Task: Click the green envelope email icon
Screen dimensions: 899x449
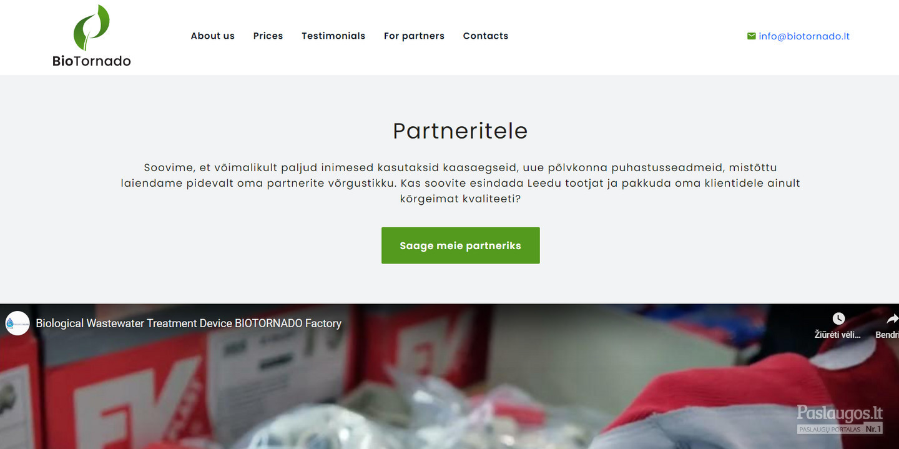Action: click(752, 36)
